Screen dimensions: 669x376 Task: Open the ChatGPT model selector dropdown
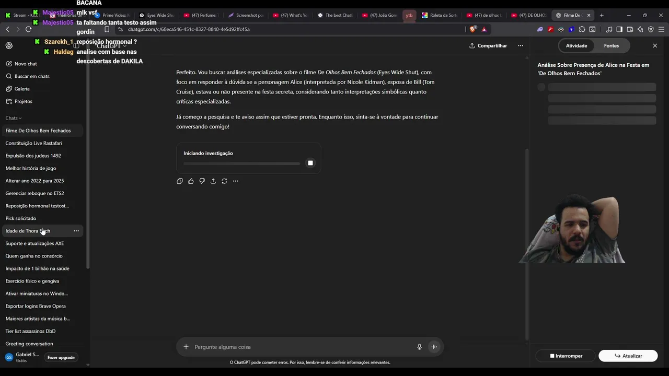point(112,46)
